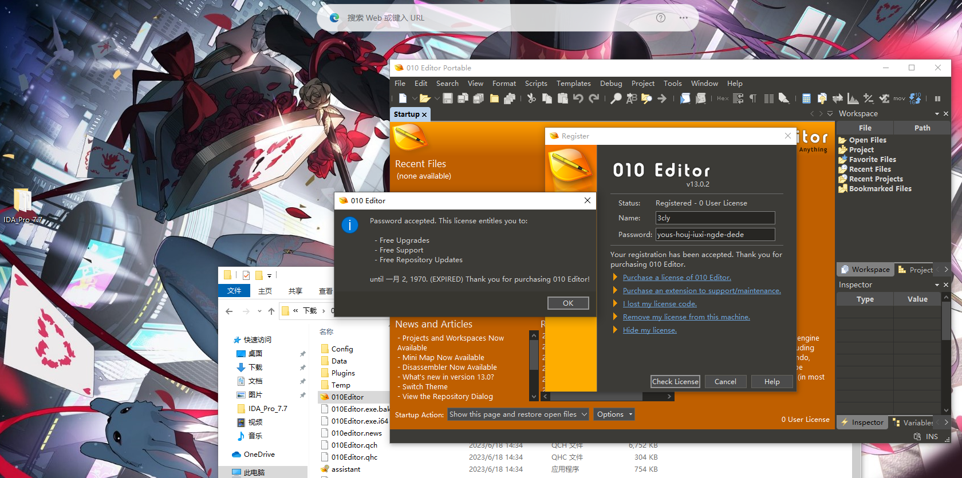Toggle show whitespace pilcrow icon
Viewport: 962px width, 478px height.
[753, 98]
